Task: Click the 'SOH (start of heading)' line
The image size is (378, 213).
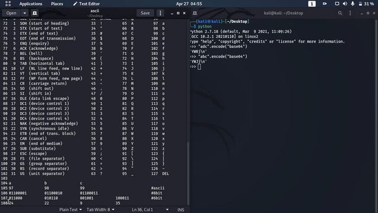Action: click(44, 24)
